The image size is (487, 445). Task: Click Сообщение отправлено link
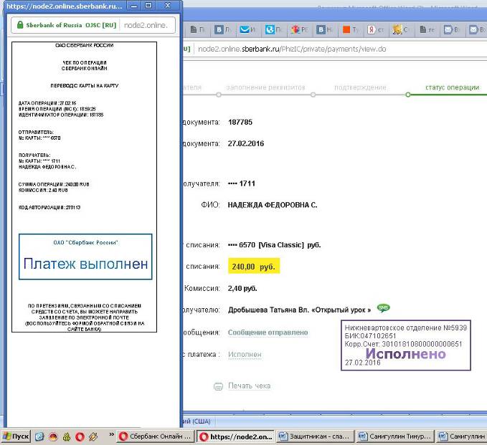click(268, 332)
